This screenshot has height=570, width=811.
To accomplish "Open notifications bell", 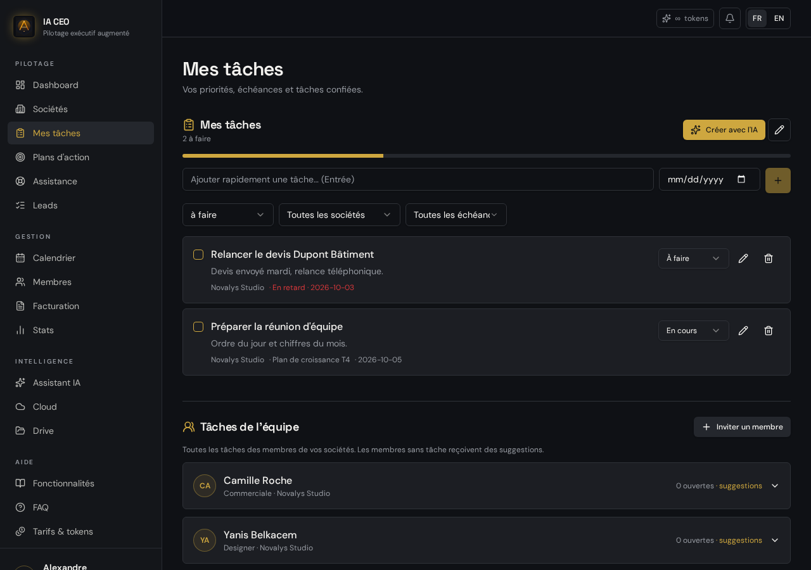I will [730, 18].
